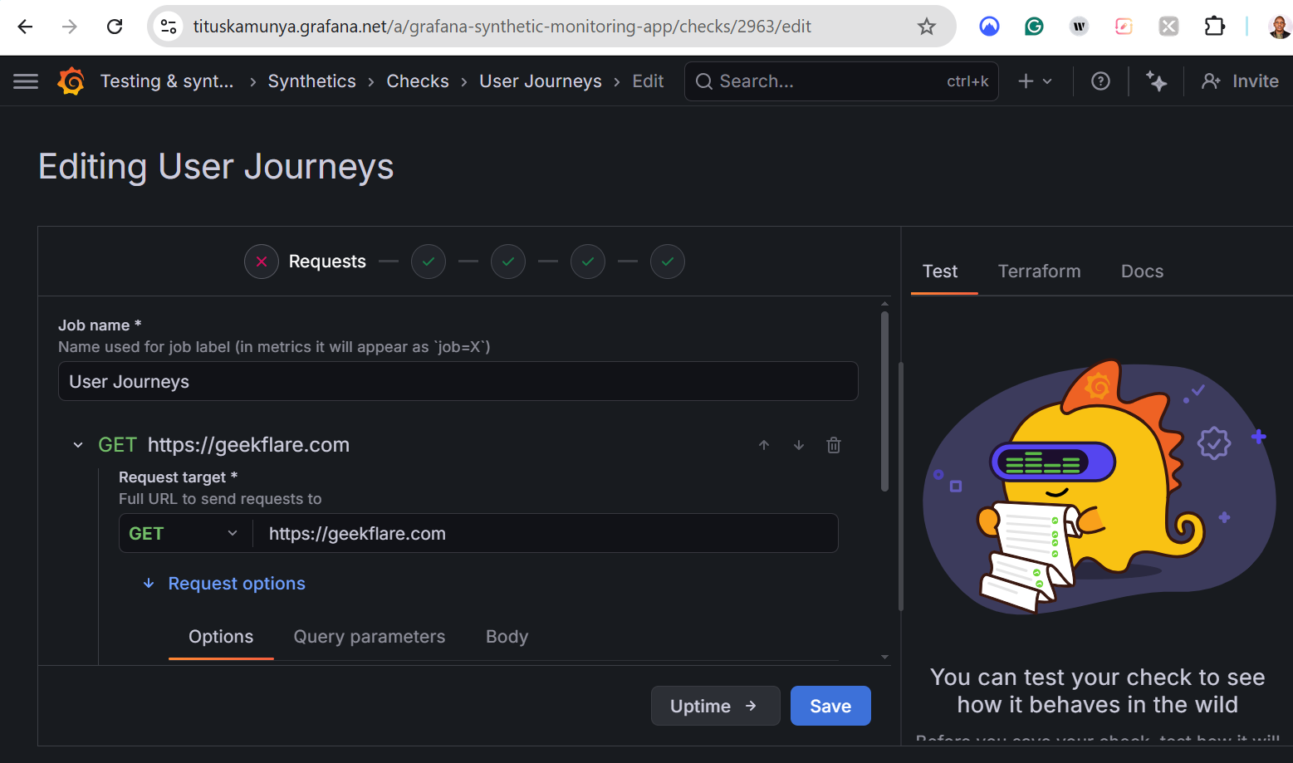1293x763 pixels.
Task: Switch to the Terraform tab
Action: (1039, 271)
